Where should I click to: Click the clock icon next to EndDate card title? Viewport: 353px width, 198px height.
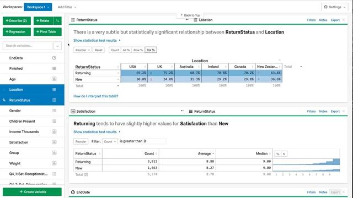(73, 192)
